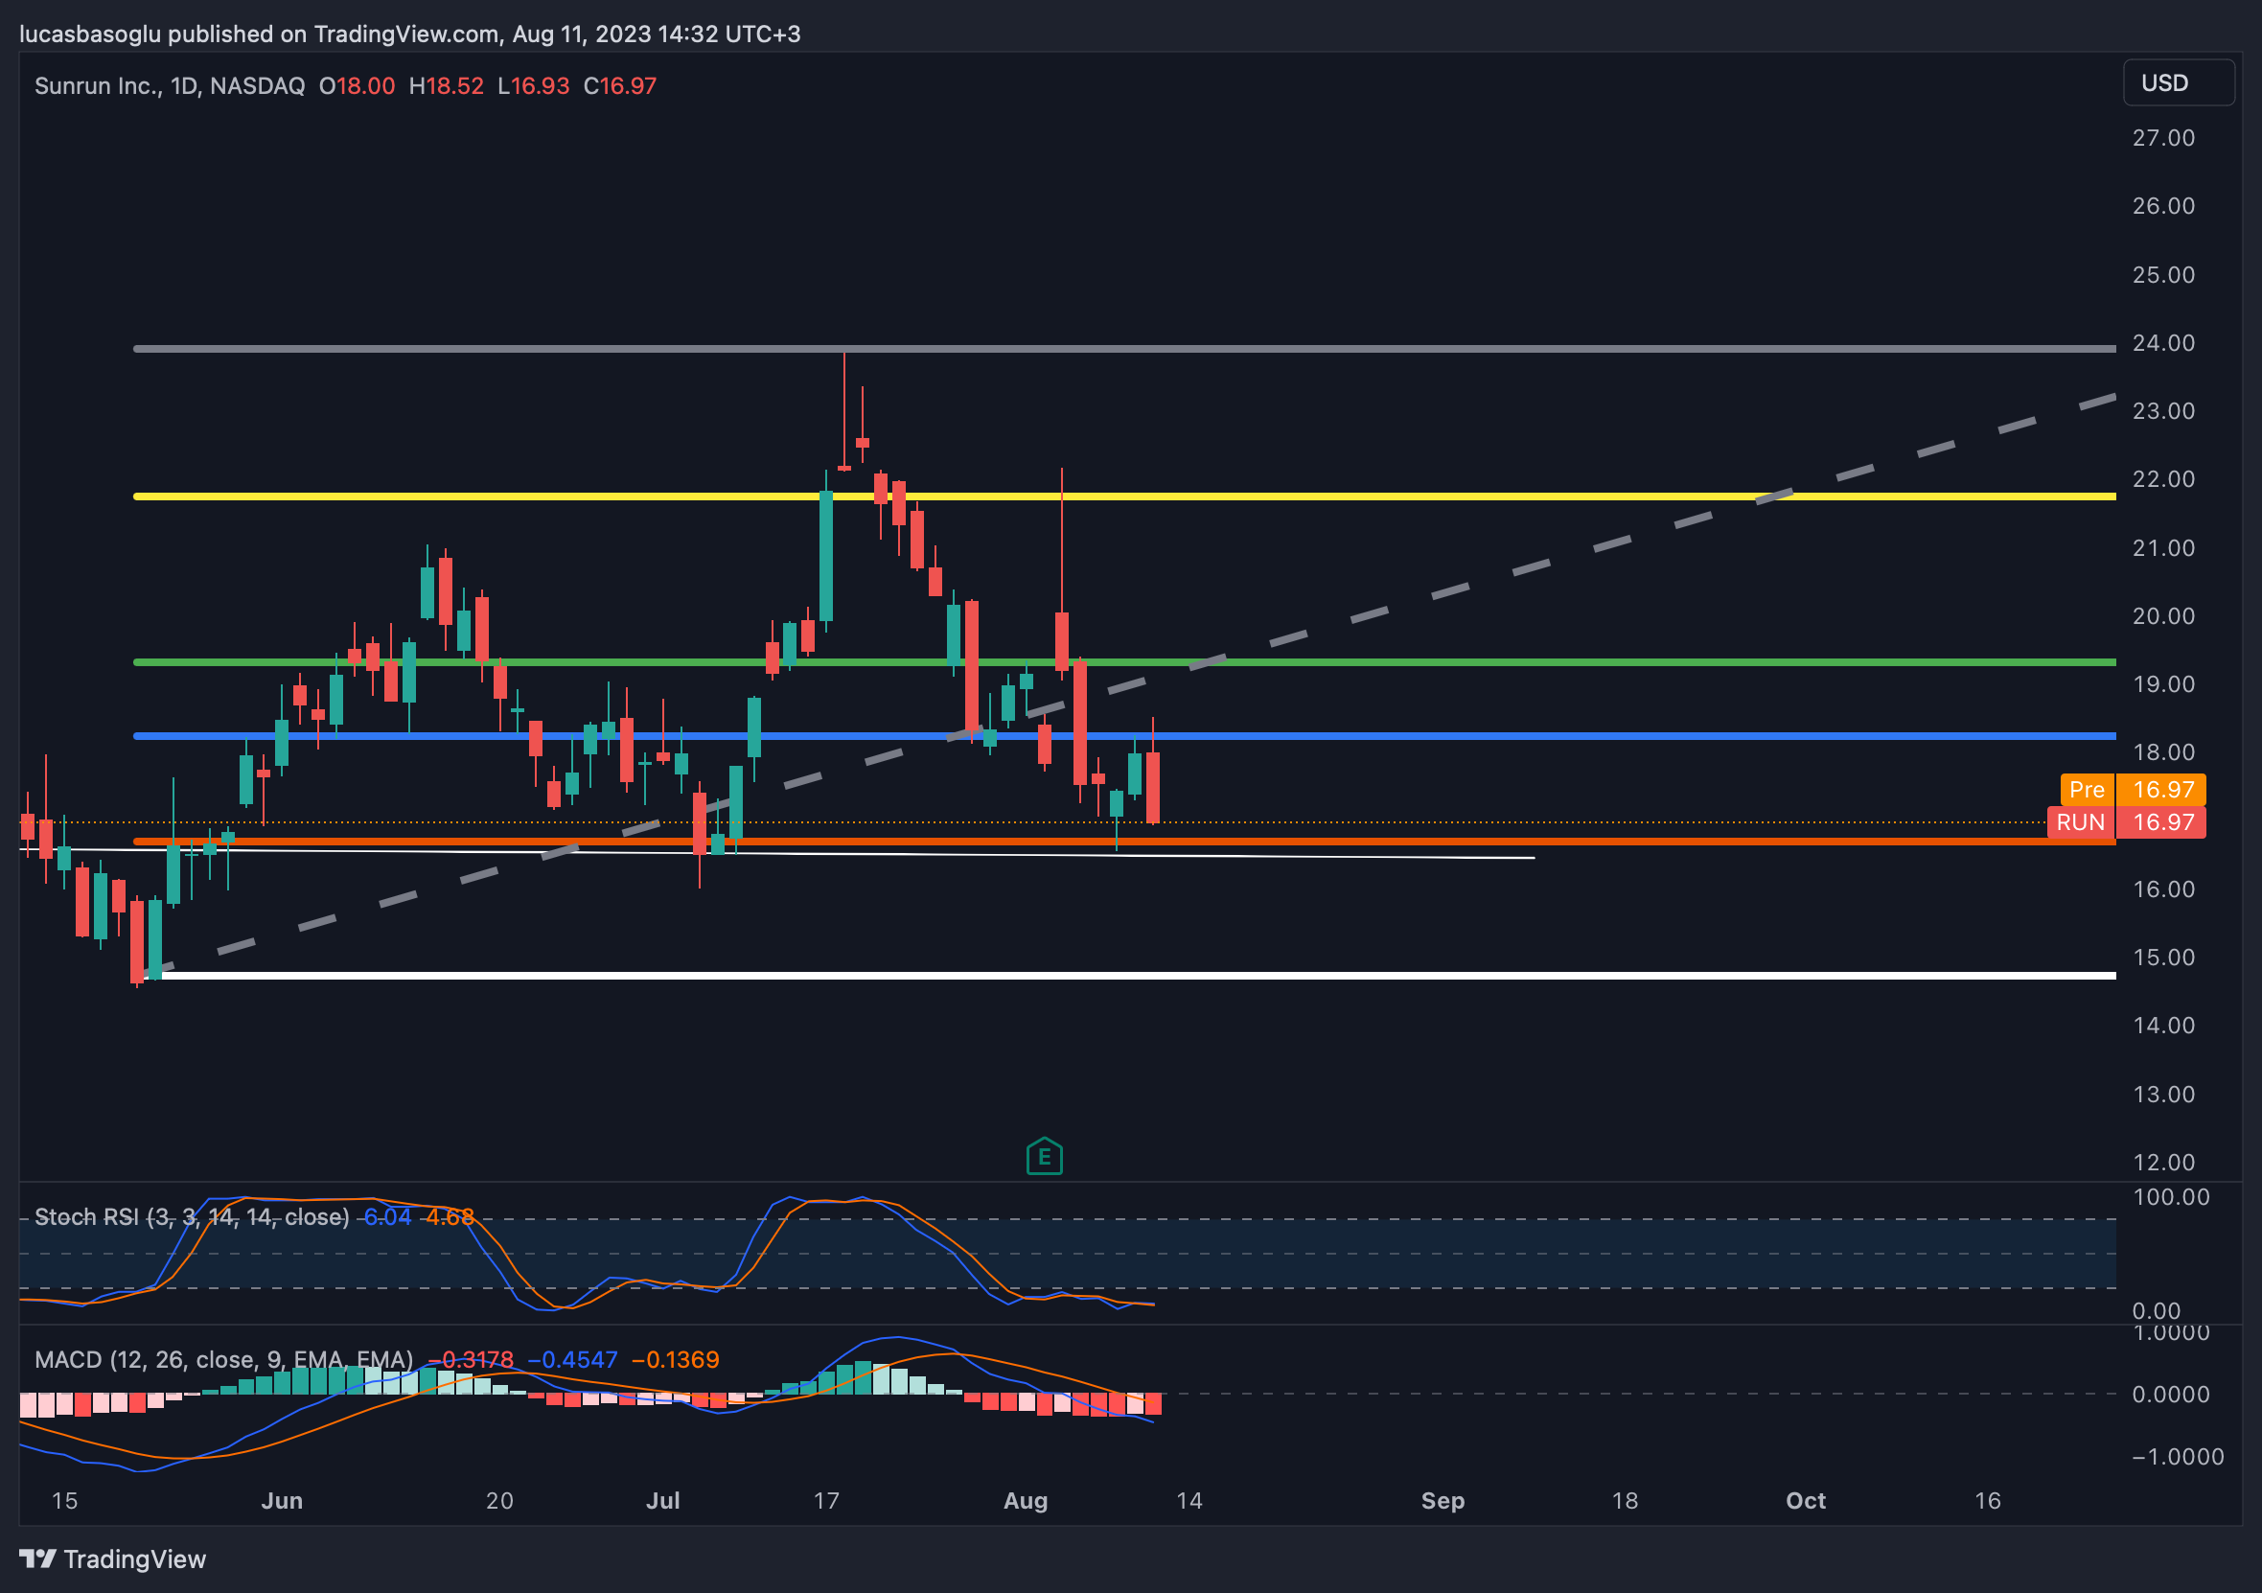The width and height of the screenshot is (2262, 1593).
Task: Click the 14 date label after Aug
Action: tap(1189, 1500)
